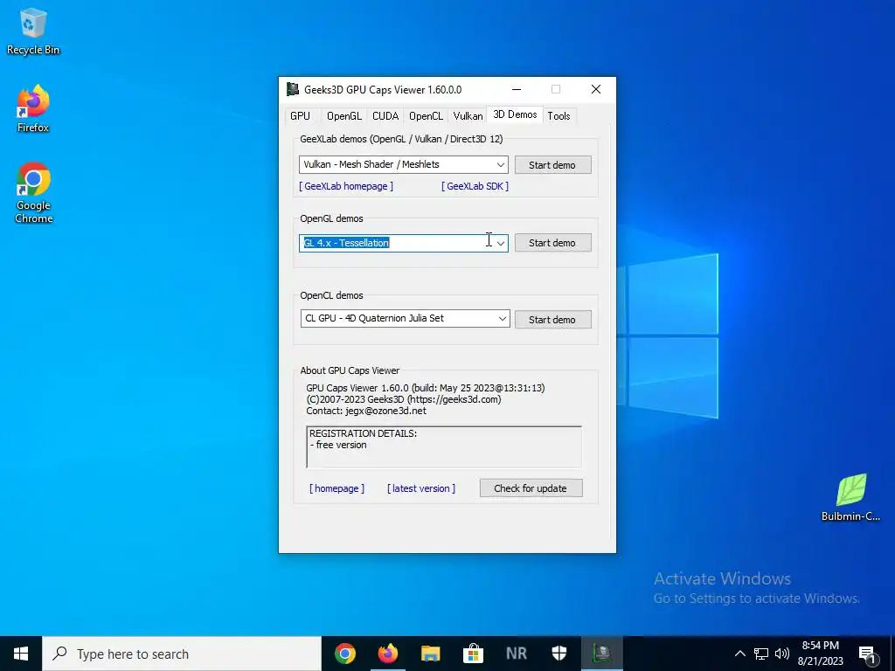Start the GL 4.x Tessellation demo
The width and height of the screenshot is (895, 671).
pyautogui.click(x=552, y=243)
